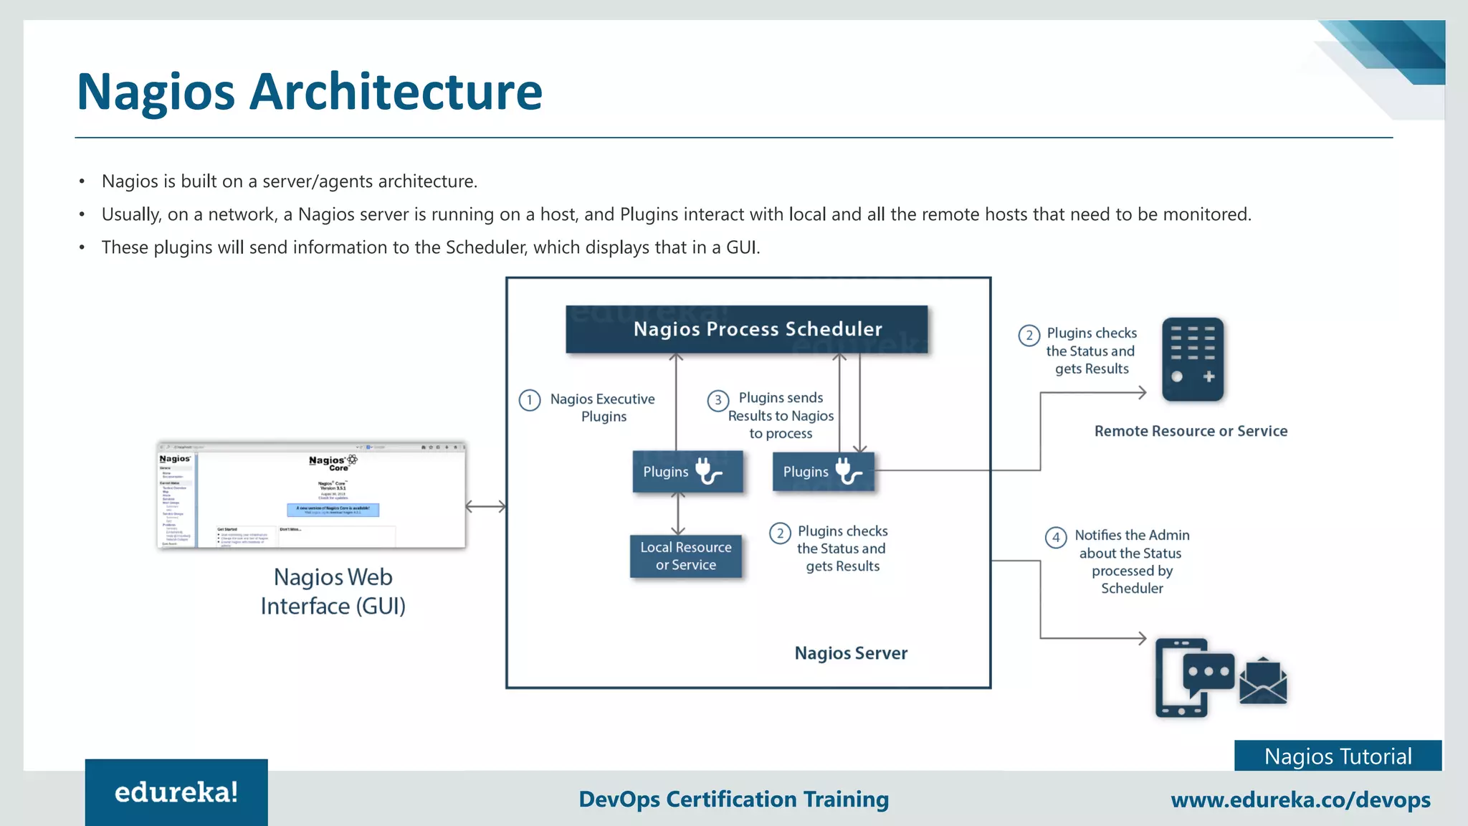
Task: Click the Nagios Architecture slide title
Action: click(x=310, y=92)
